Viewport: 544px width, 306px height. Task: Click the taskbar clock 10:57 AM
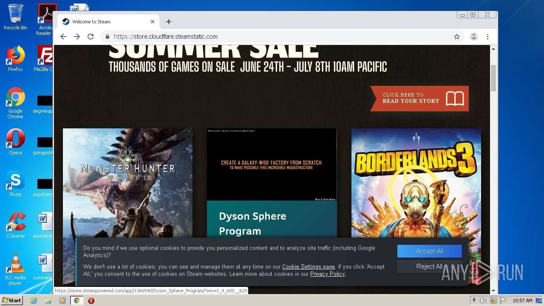point(522,300)
